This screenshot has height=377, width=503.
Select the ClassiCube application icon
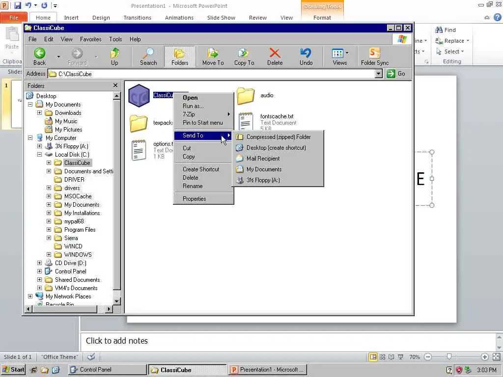tap(139, 96)
